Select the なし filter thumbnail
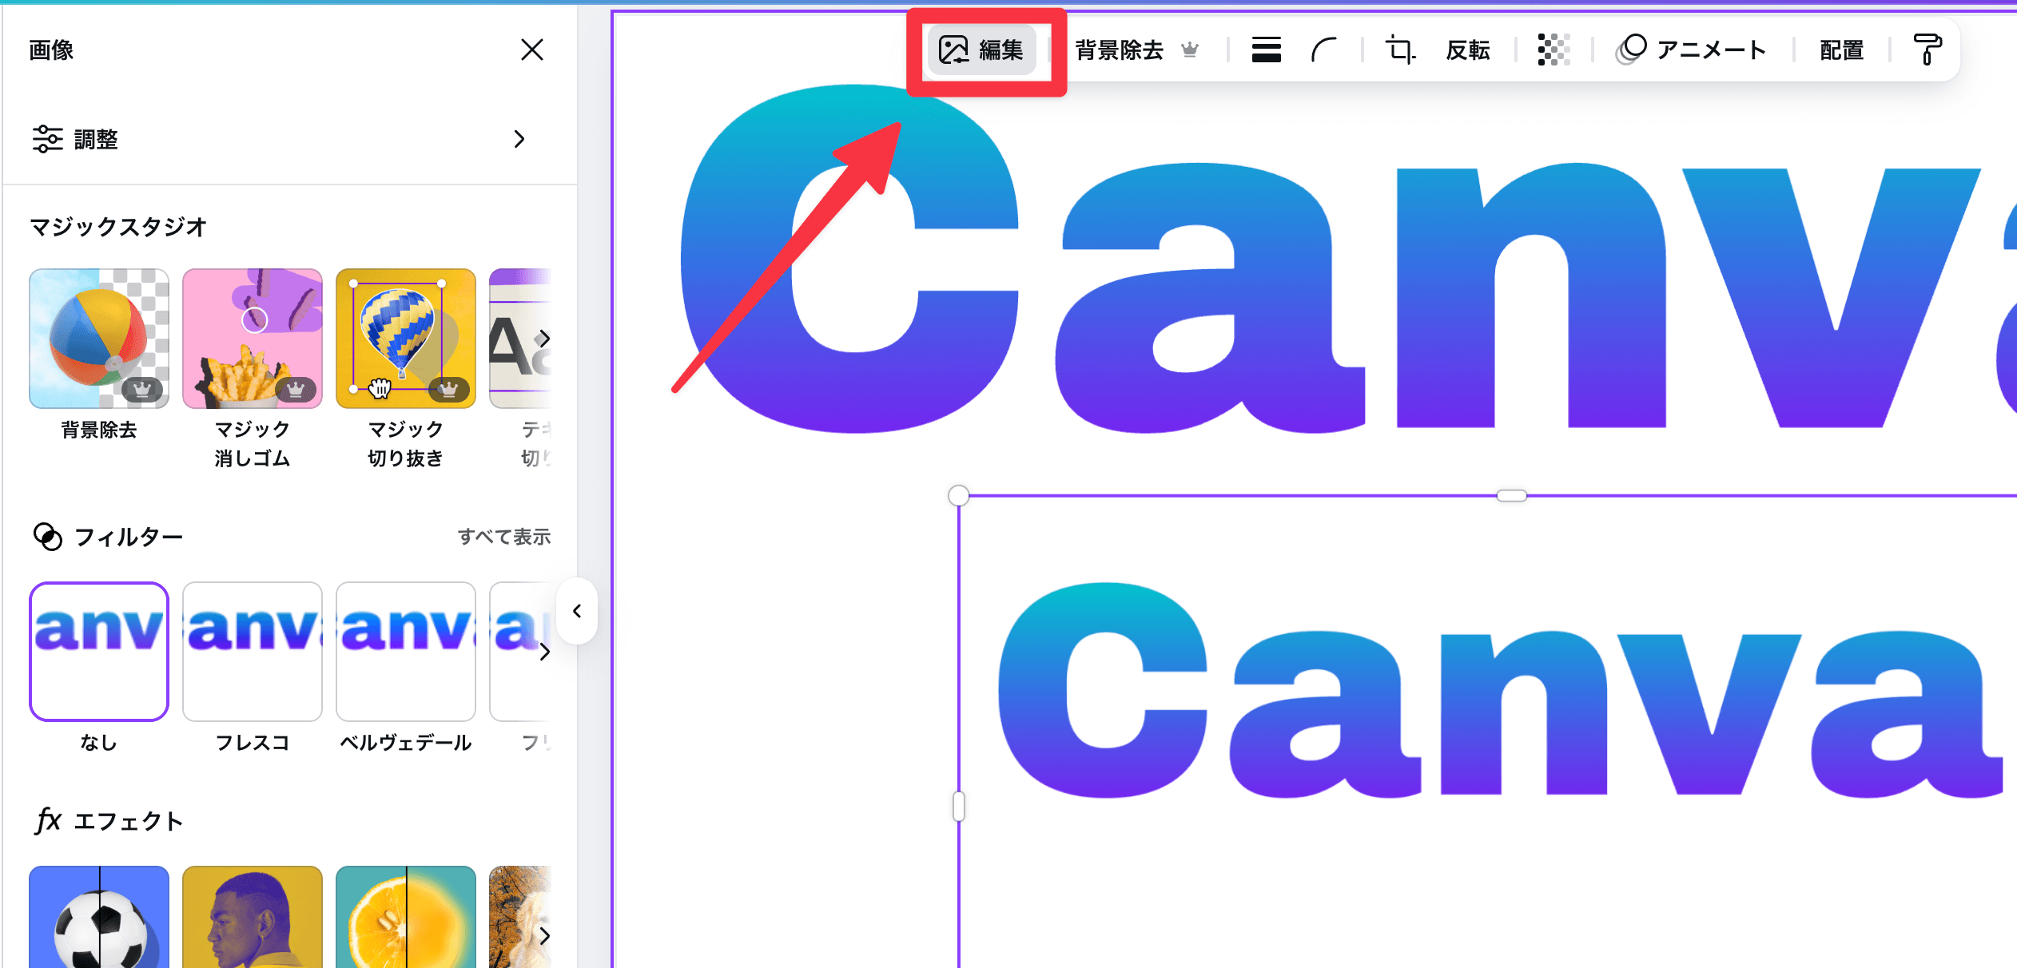Viewport: 2017px width, 968px height. [x=99, y=652]
